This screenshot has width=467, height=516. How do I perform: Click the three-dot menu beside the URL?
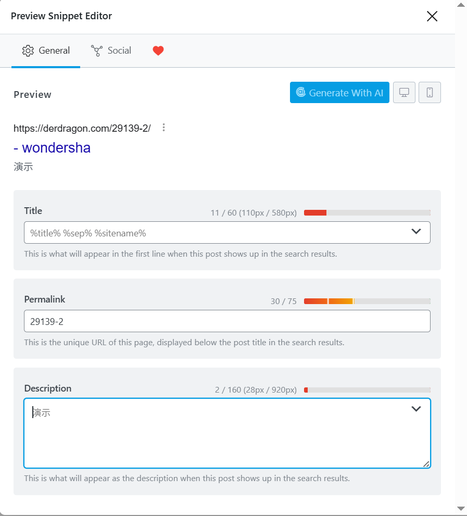coord(164,128)
